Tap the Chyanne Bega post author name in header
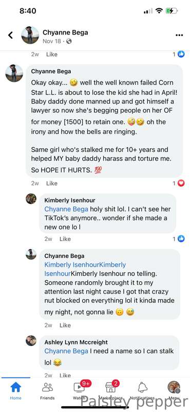 click(x=65, y=32)
